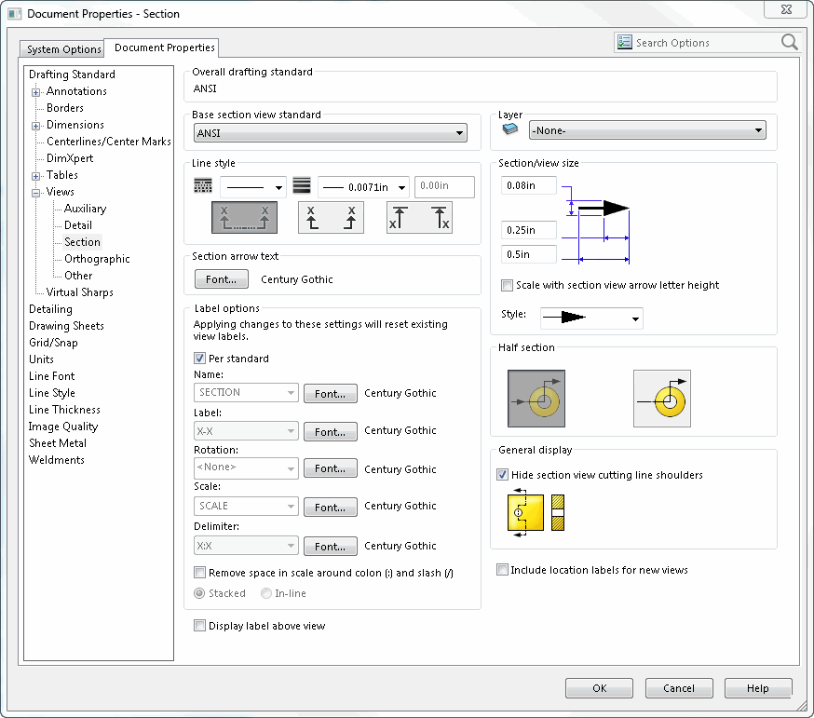
Task: Click the 0.5in arrow size field
Action: pos(528,254)
